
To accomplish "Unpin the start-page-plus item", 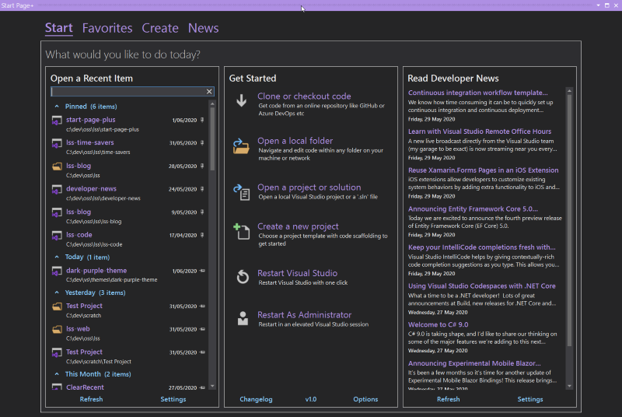I will click(202, 120).
